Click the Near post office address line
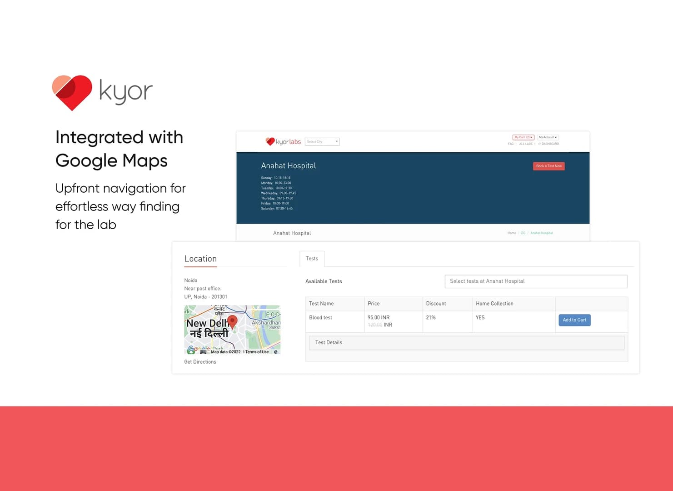The height and width of the screenshot is (491, 673). coord(203,289)
